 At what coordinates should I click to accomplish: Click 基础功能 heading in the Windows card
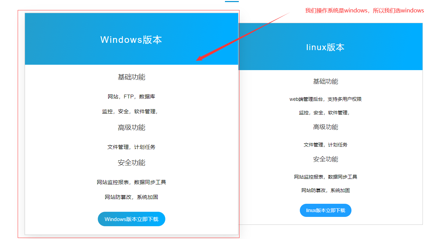coord(131,77)
